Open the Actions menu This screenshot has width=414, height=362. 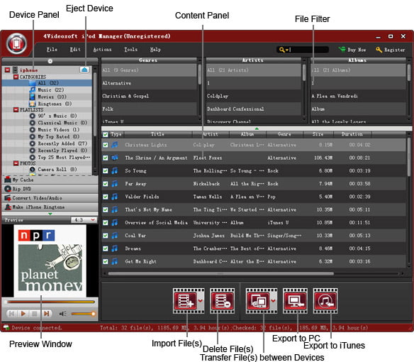(x=102, y=50)
